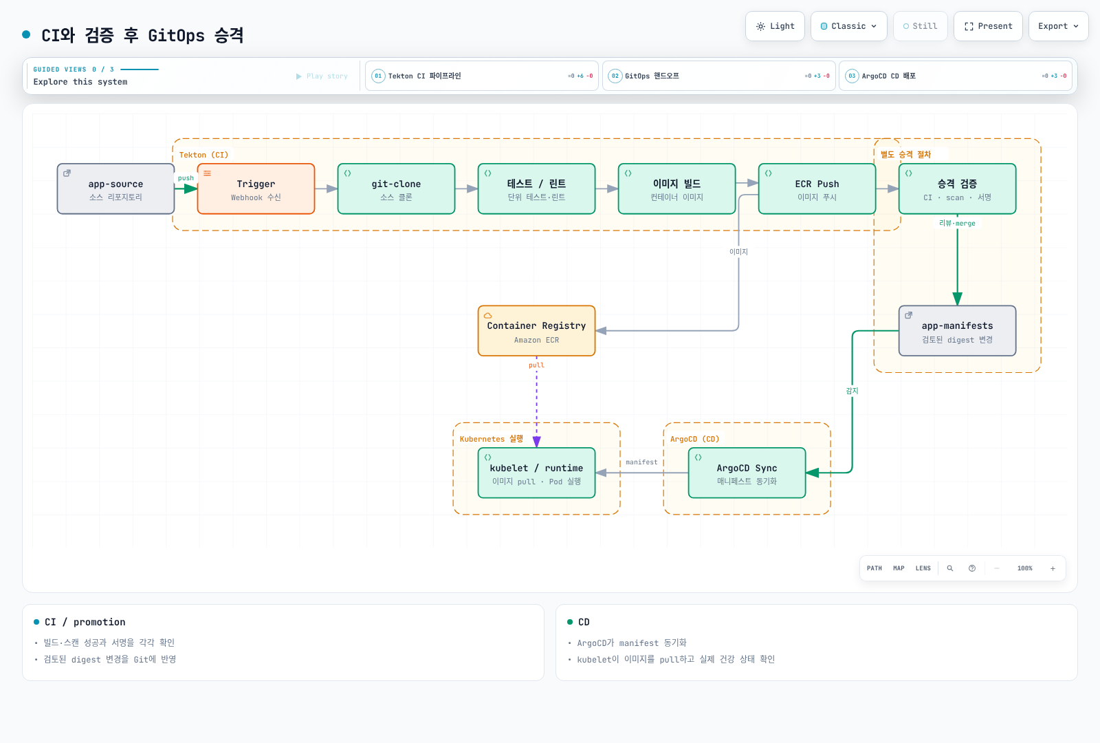Click the CI / promotion panel heading
Viewport: 1100px width, 743px height.
(x=85, y=622)
